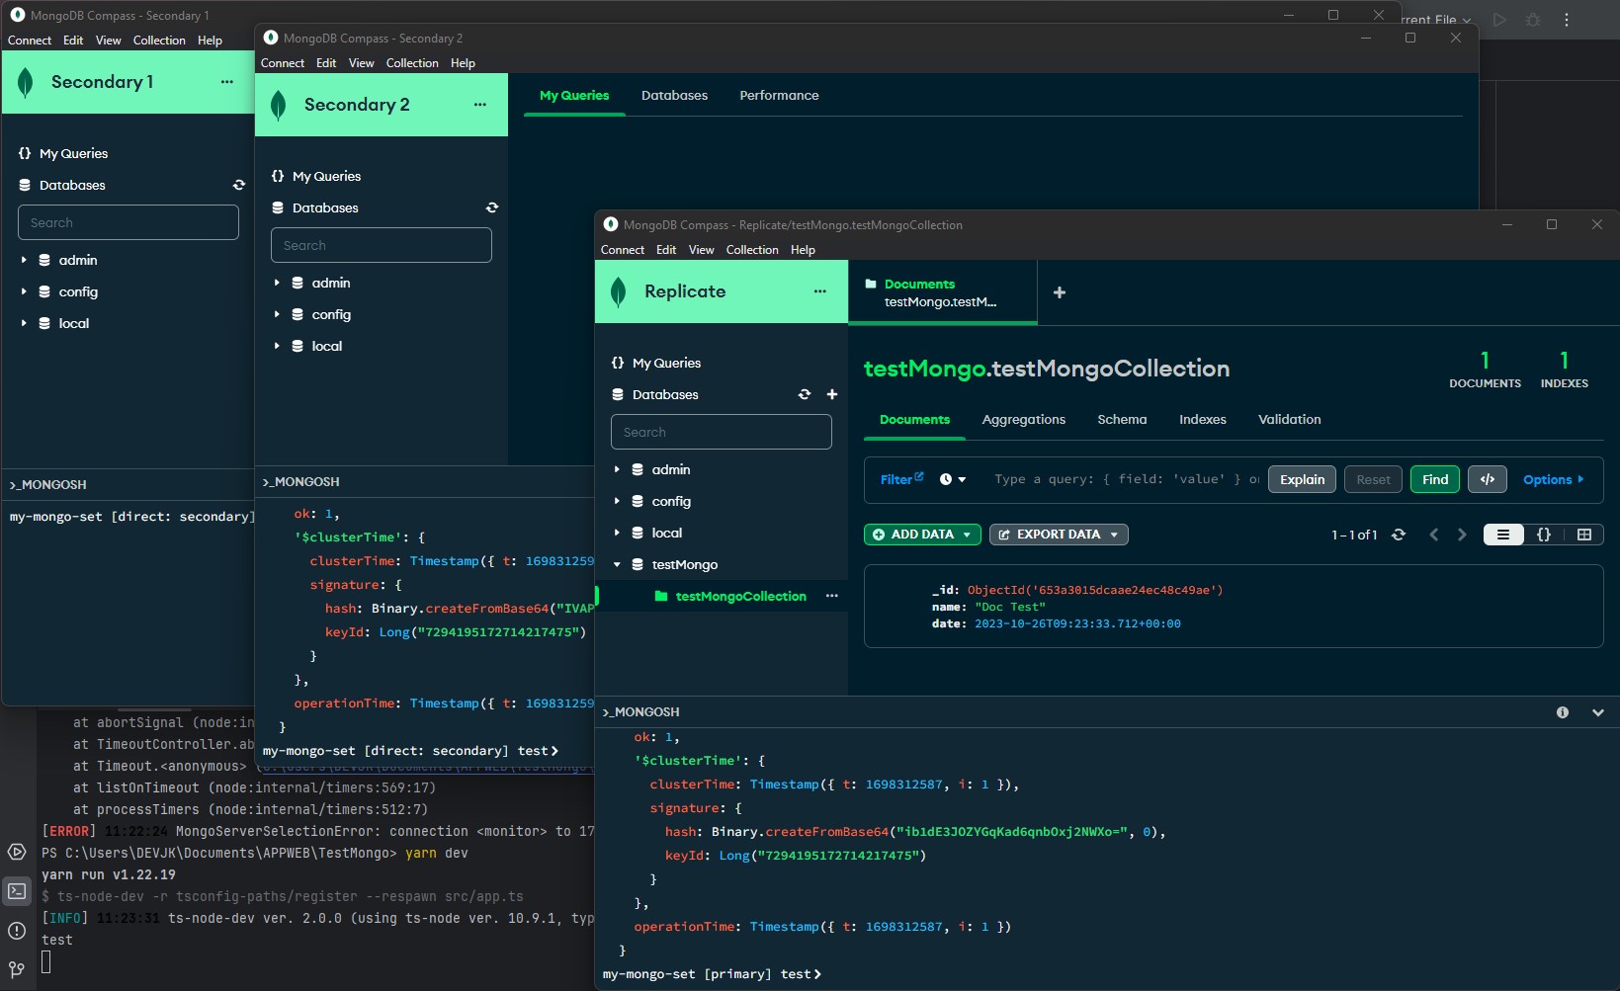Open the ADD DATA dropdown

(x=922, y=535)
